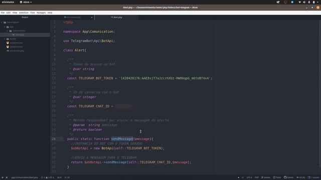The width and height of the screenshot is (321, 180).
Task: Open the File menu
Action: [x=3, y=12]
